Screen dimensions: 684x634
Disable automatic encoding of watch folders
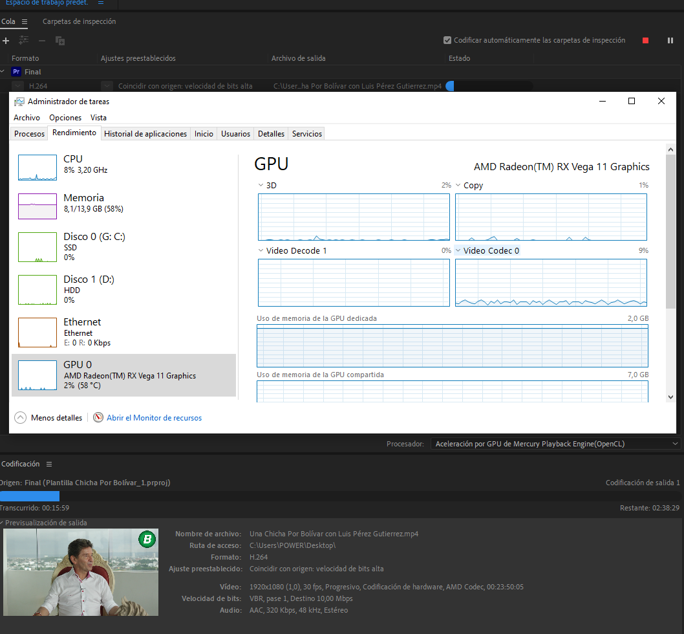[x=447, y=39]
